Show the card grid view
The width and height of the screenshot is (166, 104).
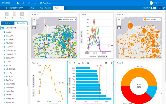click(160, 8)
